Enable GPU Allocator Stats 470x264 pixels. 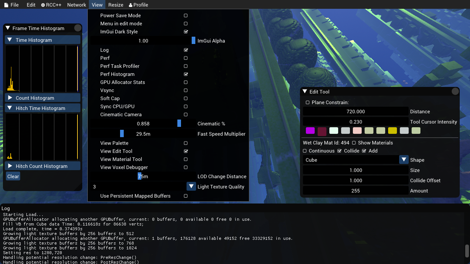coord(186,82)
